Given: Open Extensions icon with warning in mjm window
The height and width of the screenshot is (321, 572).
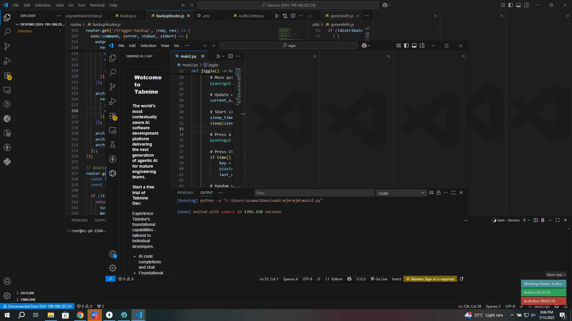Looking at the screenshot, I should click(113, 116).
